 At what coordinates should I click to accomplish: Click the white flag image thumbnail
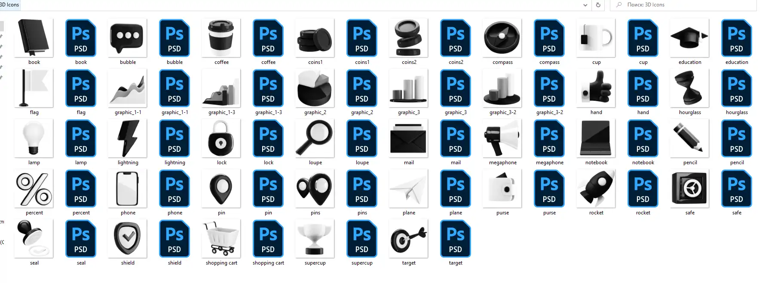(x=34, y=88)
